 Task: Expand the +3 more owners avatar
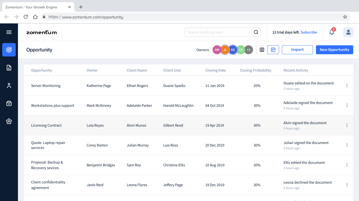click(248, 50)
